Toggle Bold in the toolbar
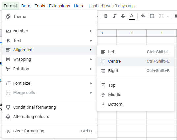The height and width of the screenshot is (140, 177). pyautogui.click(x=106, y=16)
